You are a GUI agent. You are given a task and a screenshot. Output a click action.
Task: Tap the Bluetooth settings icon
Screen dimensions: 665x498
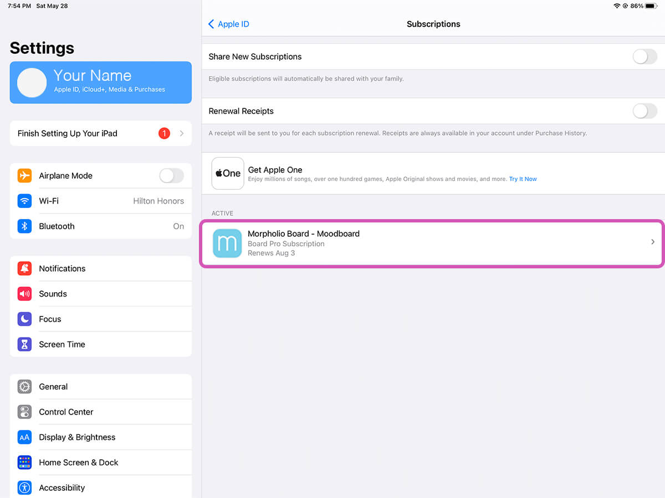24,226
